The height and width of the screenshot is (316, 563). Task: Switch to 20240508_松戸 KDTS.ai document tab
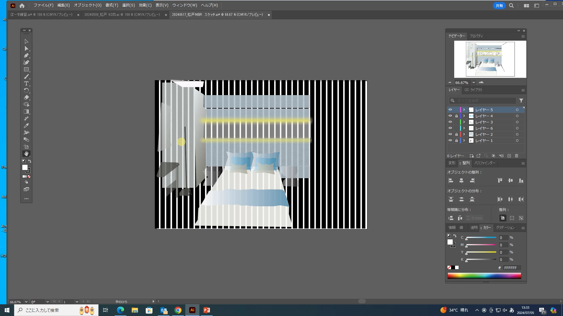pos(122,15)
